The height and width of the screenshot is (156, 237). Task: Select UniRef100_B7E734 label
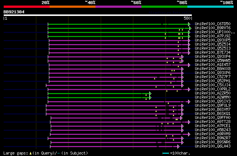tap(213, 53)
